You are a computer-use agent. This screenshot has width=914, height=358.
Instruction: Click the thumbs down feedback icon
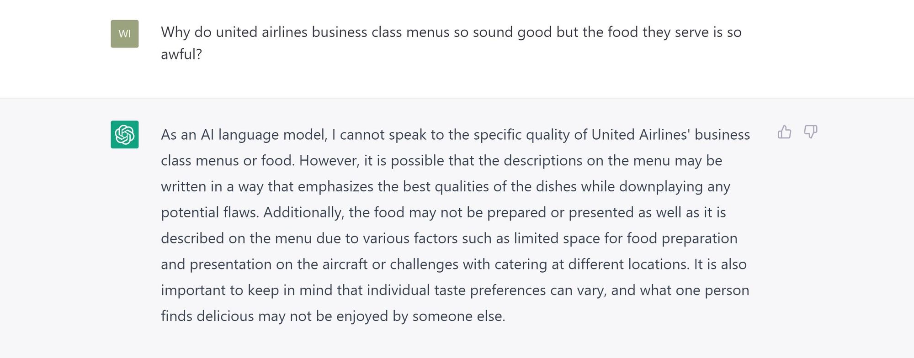811,132
